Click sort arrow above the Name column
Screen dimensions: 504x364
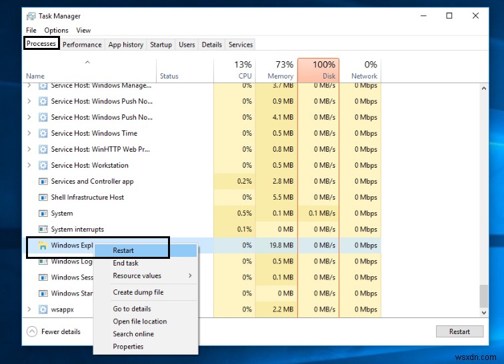click(x=87, y=62)
